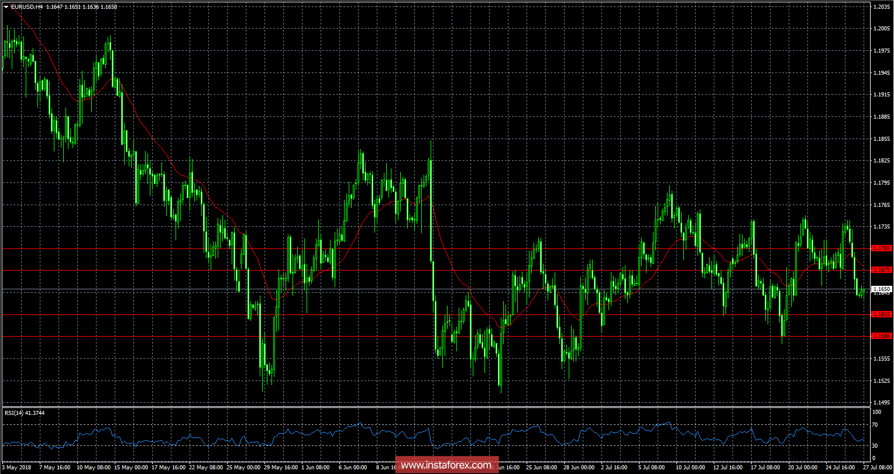This screenshot has height=474, width=894.
Task: Select the red 1.1615 level price tag
Action: [x=881, y=314]
